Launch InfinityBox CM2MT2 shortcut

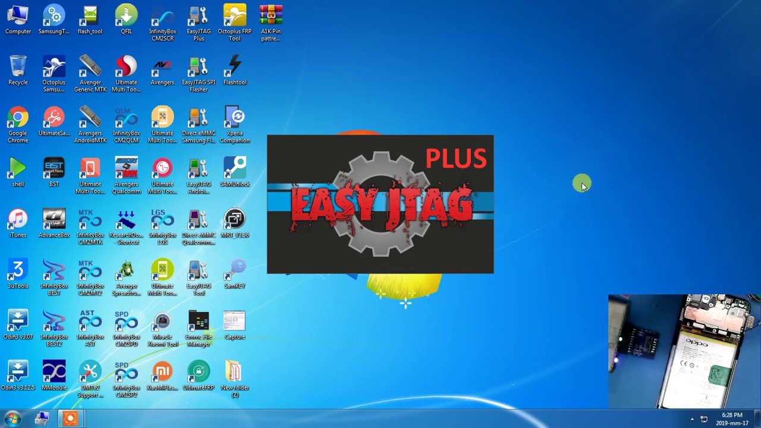90,278
